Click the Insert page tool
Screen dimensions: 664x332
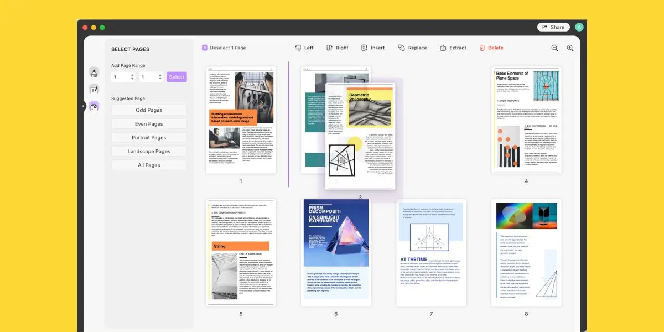[372, 48]
